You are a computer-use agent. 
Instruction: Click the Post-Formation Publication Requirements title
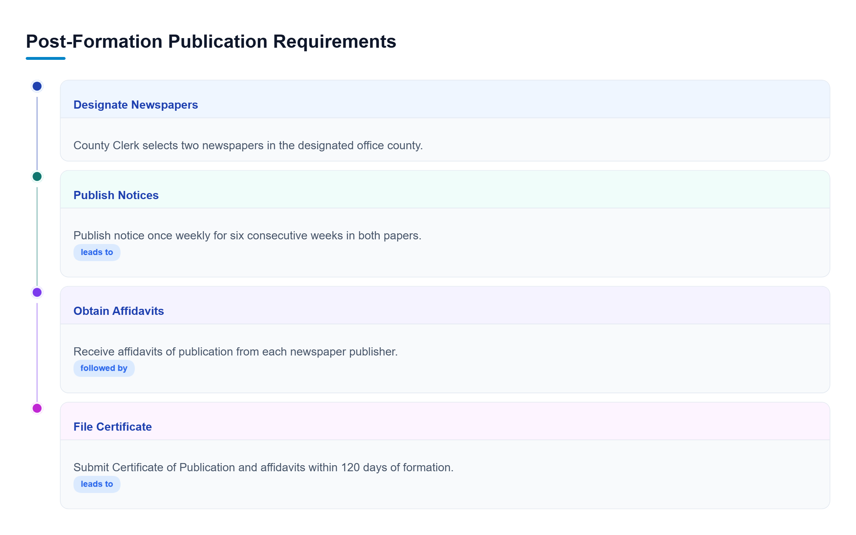(x=211, y=41)
